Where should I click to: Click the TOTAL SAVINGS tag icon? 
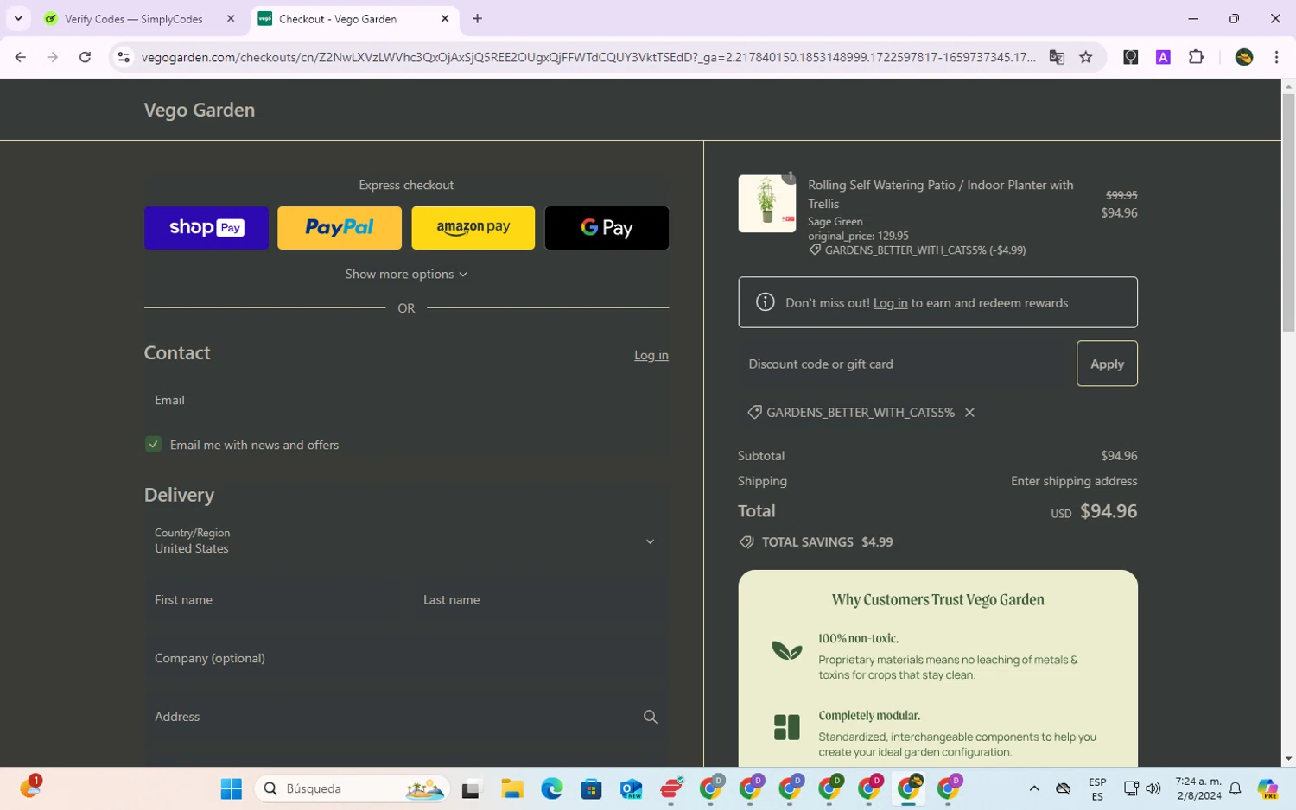pos(746,542)
